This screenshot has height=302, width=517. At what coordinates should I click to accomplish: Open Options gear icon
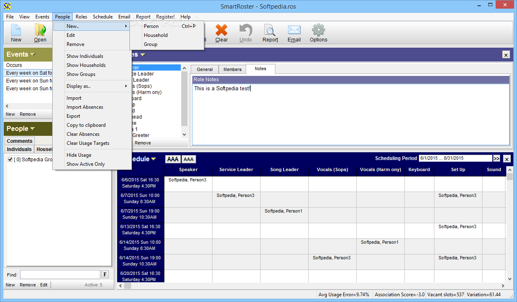[x=319, y=33]
